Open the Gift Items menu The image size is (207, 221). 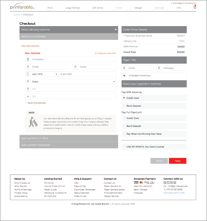coord(98,8)
